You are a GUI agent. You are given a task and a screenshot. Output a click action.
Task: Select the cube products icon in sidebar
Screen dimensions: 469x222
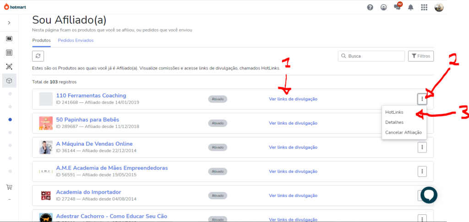[x=9, y=80]
